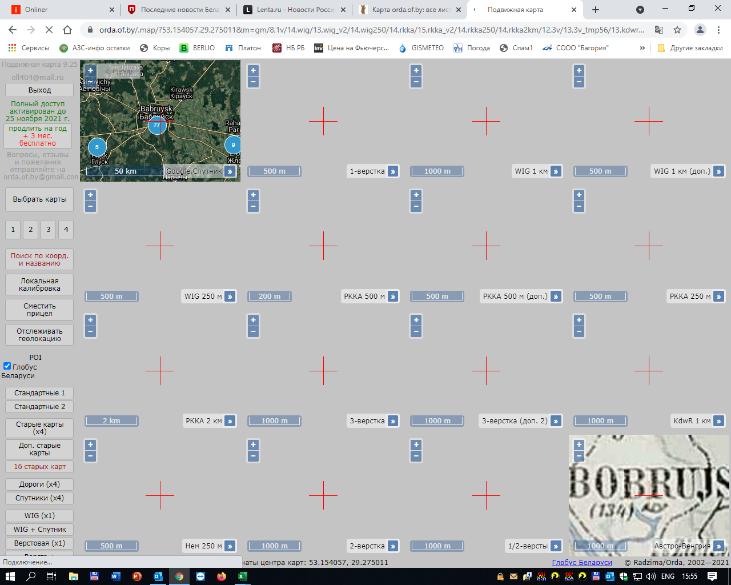
Task: Switch to the Lenta.ru tab
Action: [x=295, y=10]
